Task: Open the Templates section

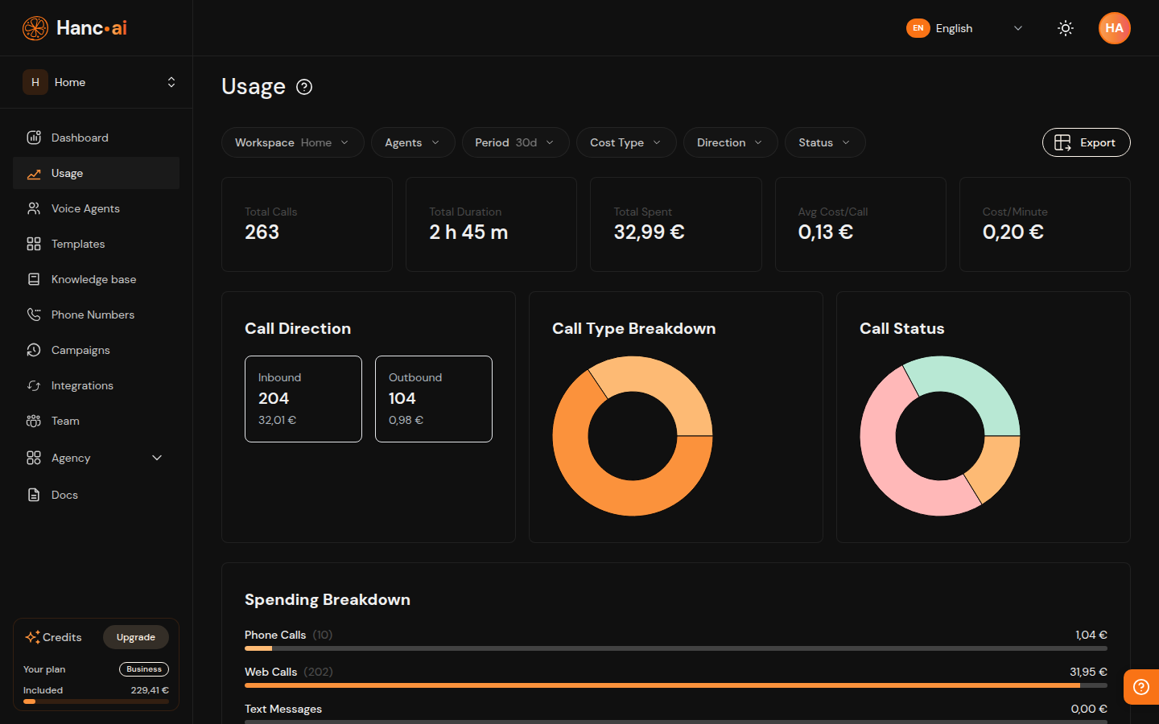Action: [x=76, y=243]
